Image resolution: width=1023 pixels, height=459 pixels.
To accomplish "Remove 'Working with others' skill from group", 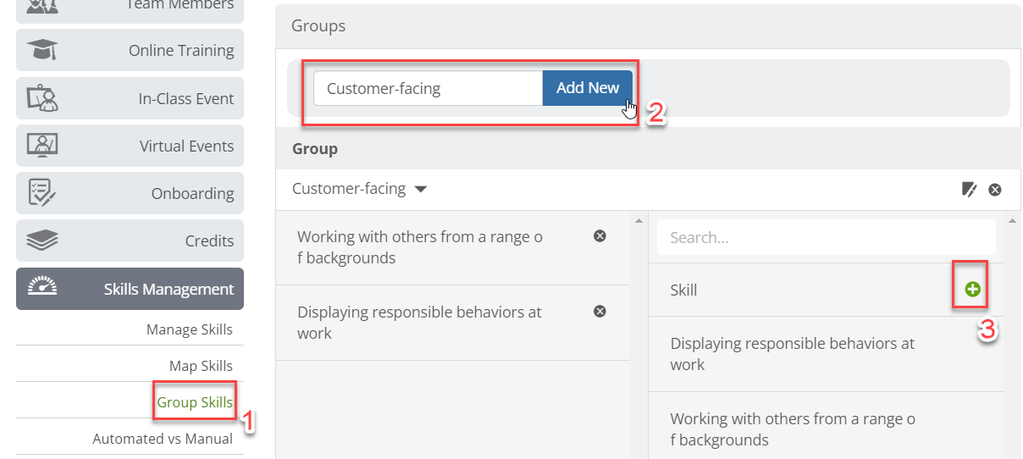I will [600, 236].
